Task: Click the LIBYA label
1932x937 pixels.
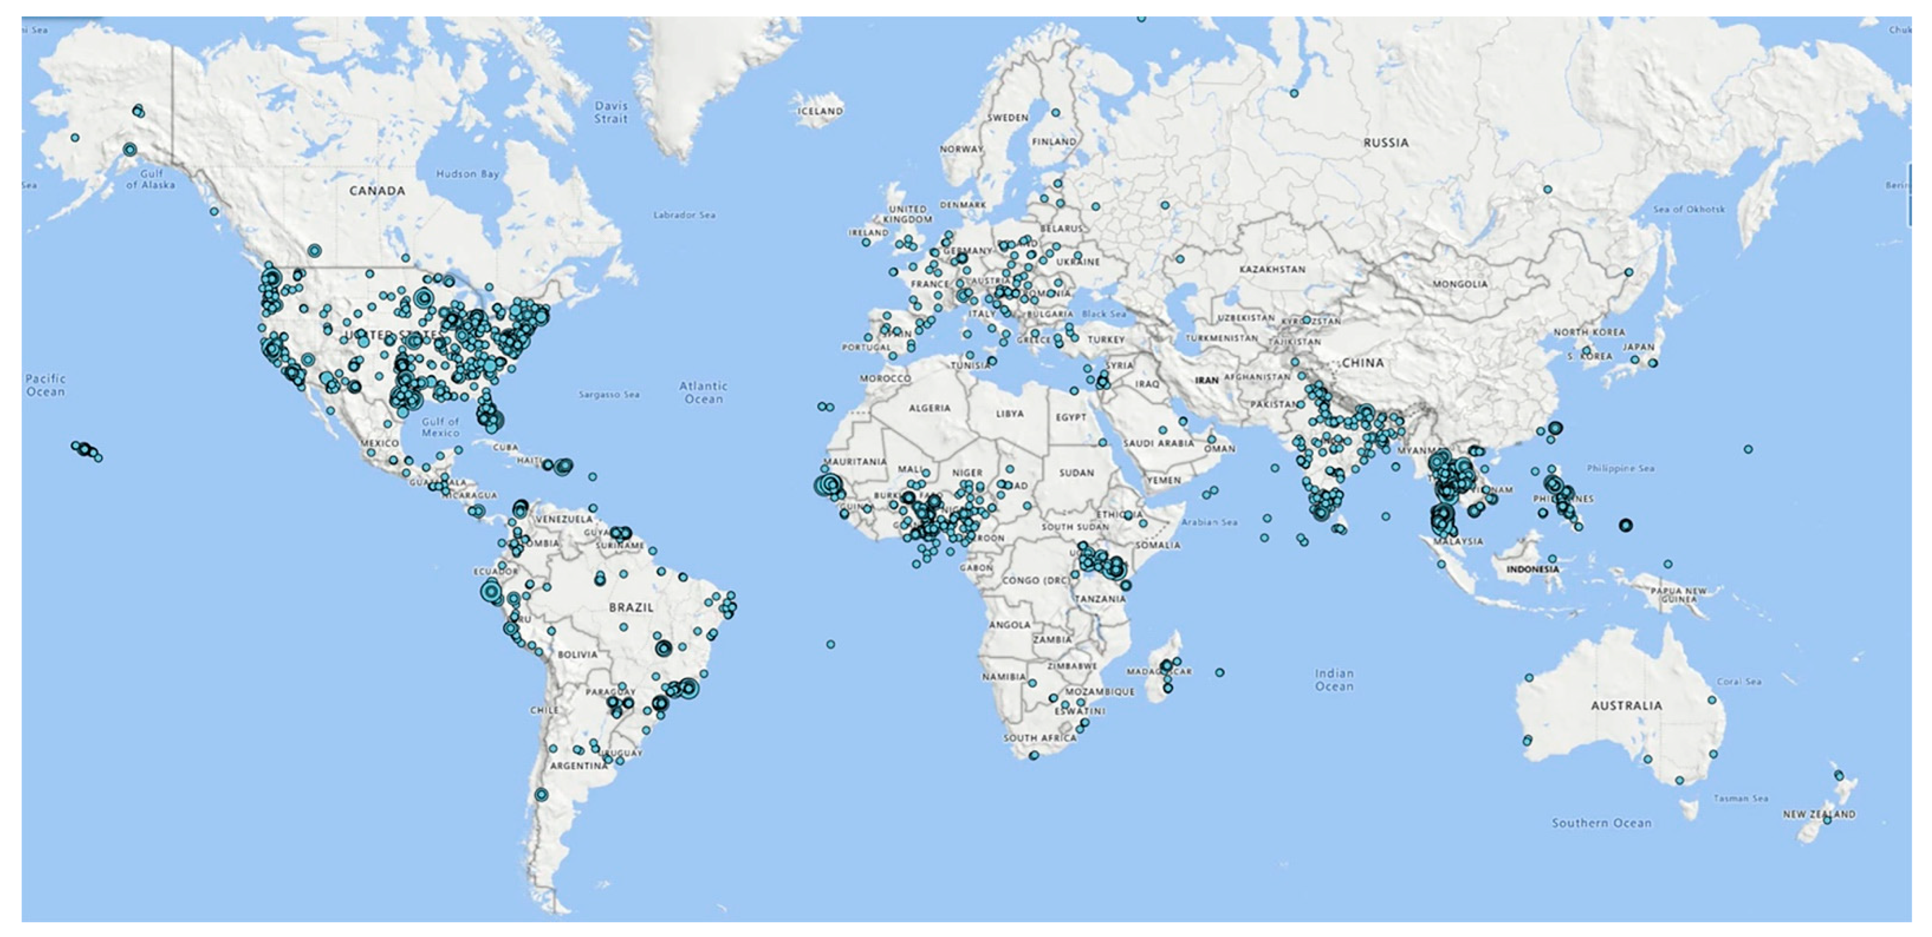Action: pyautogui.click(x=1010, y=414)
